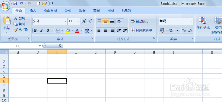Apply comma style
Viewport: 222px width, 102px height.
point(177,31)
